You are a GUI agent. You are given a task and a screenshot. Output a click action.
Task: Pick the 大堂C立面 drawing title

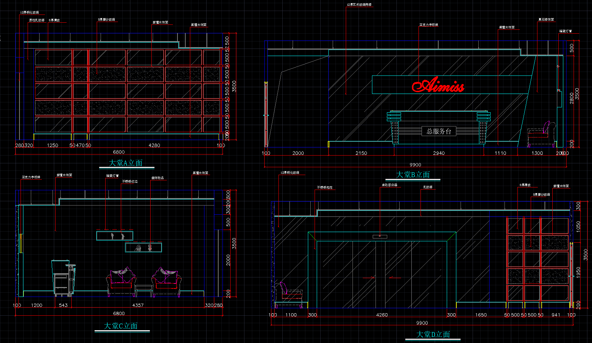121,326
